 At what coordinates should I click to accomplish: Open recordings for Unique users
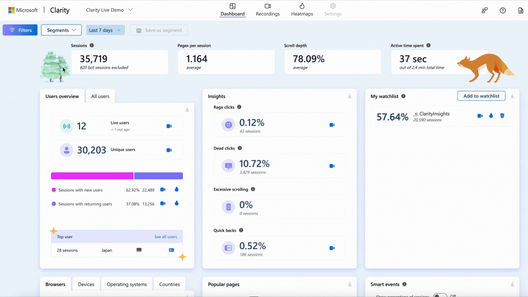point(169,150)
